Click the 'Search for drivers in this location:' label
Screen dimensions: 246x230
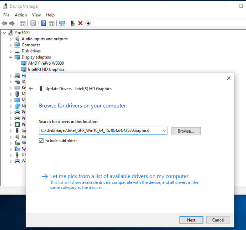(x=69, y=122)
